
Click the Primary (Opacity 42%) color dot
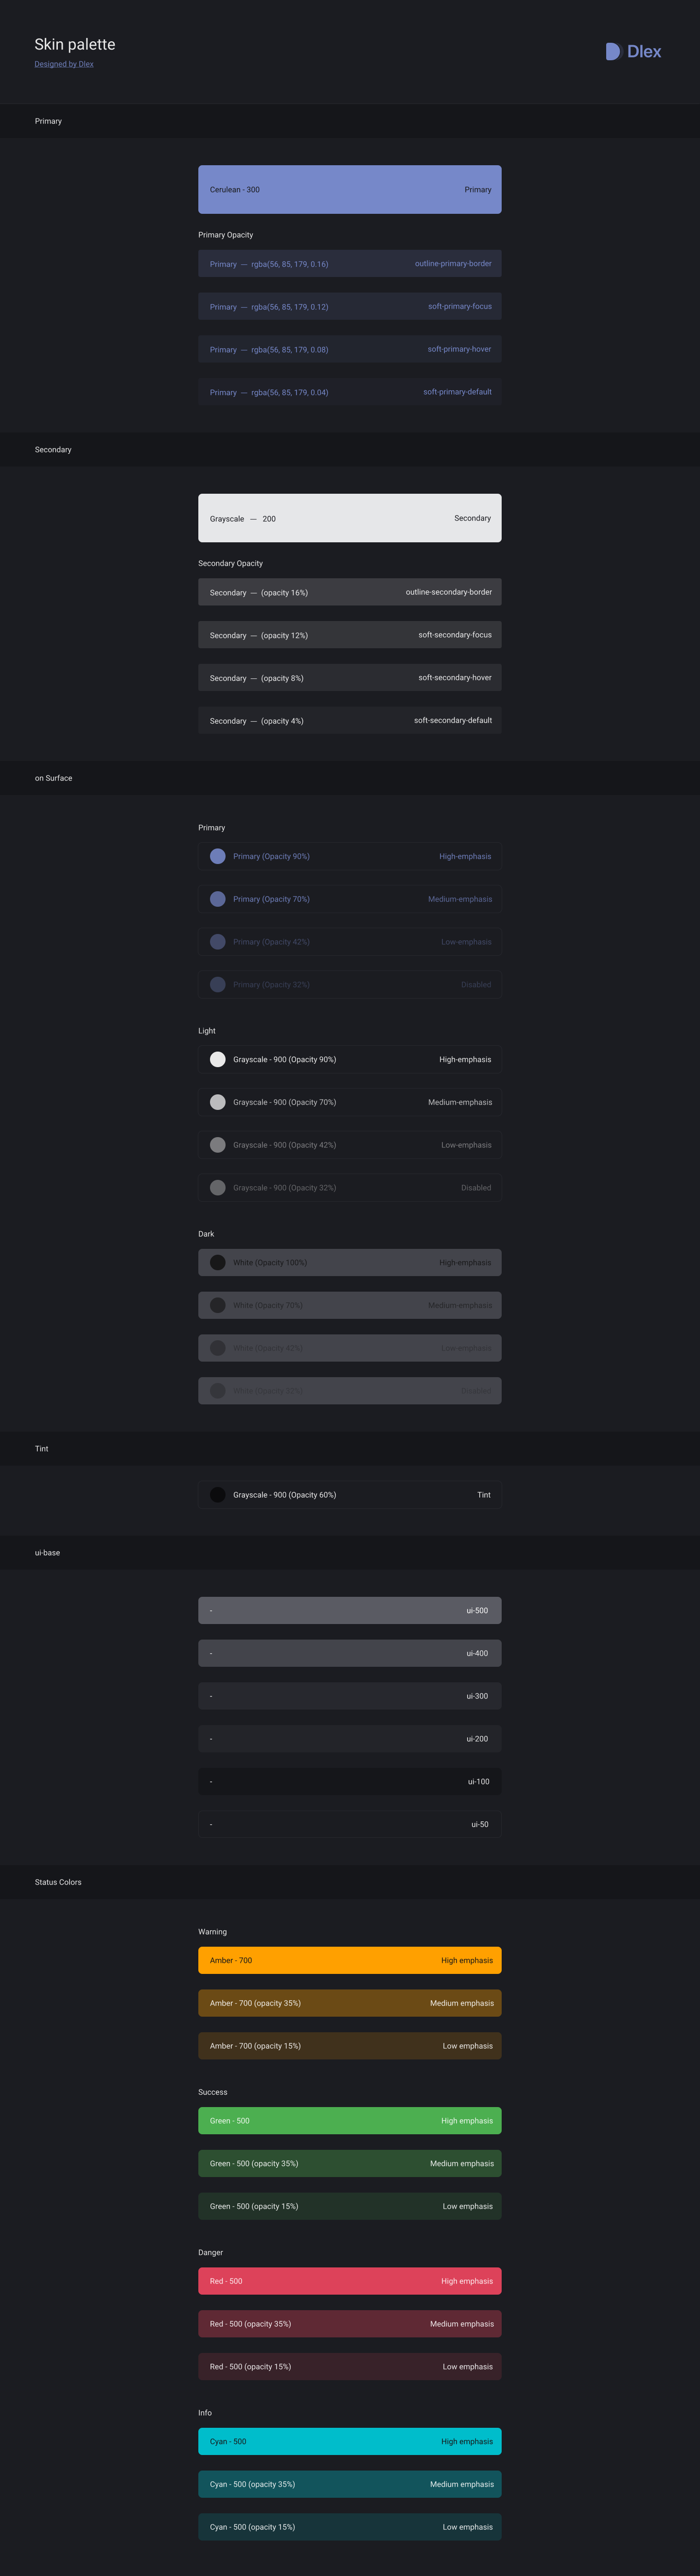pos(217,942)
